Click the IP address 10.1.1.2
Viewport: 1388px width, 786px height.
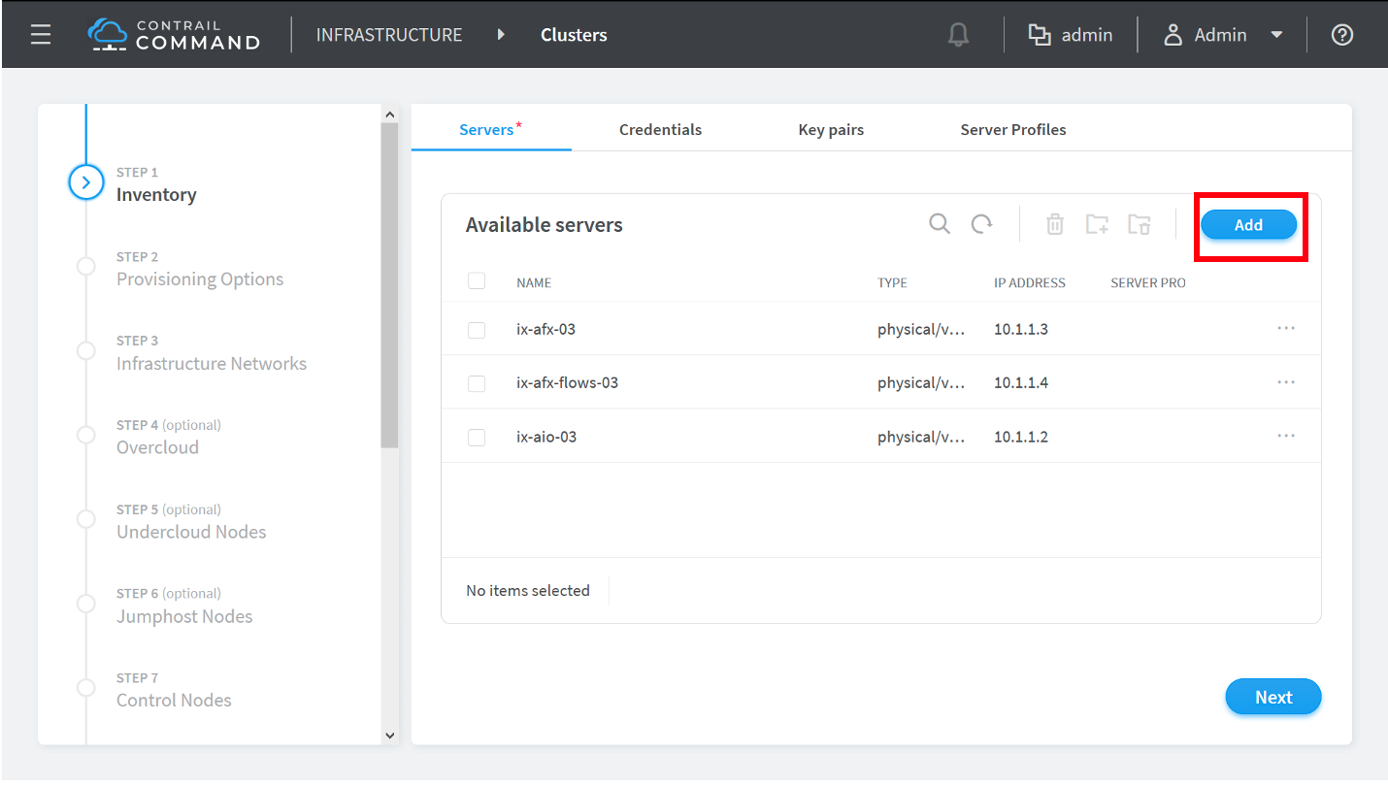(x=1021, y=437)
